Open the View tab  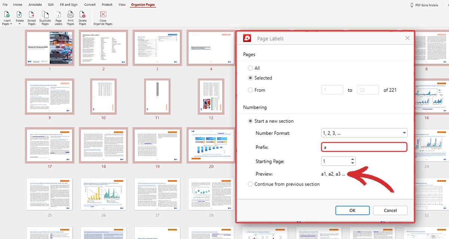[122, 5]
